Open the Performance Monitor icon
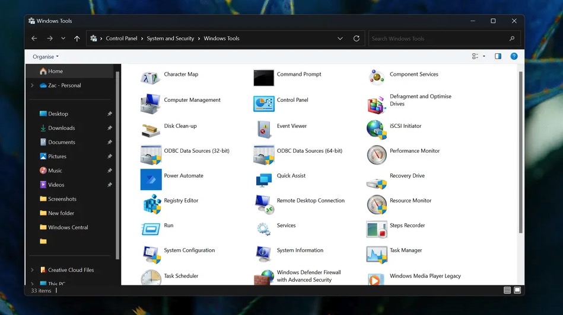Viewport: 563px width, 315px height. (x=377, y=155)
